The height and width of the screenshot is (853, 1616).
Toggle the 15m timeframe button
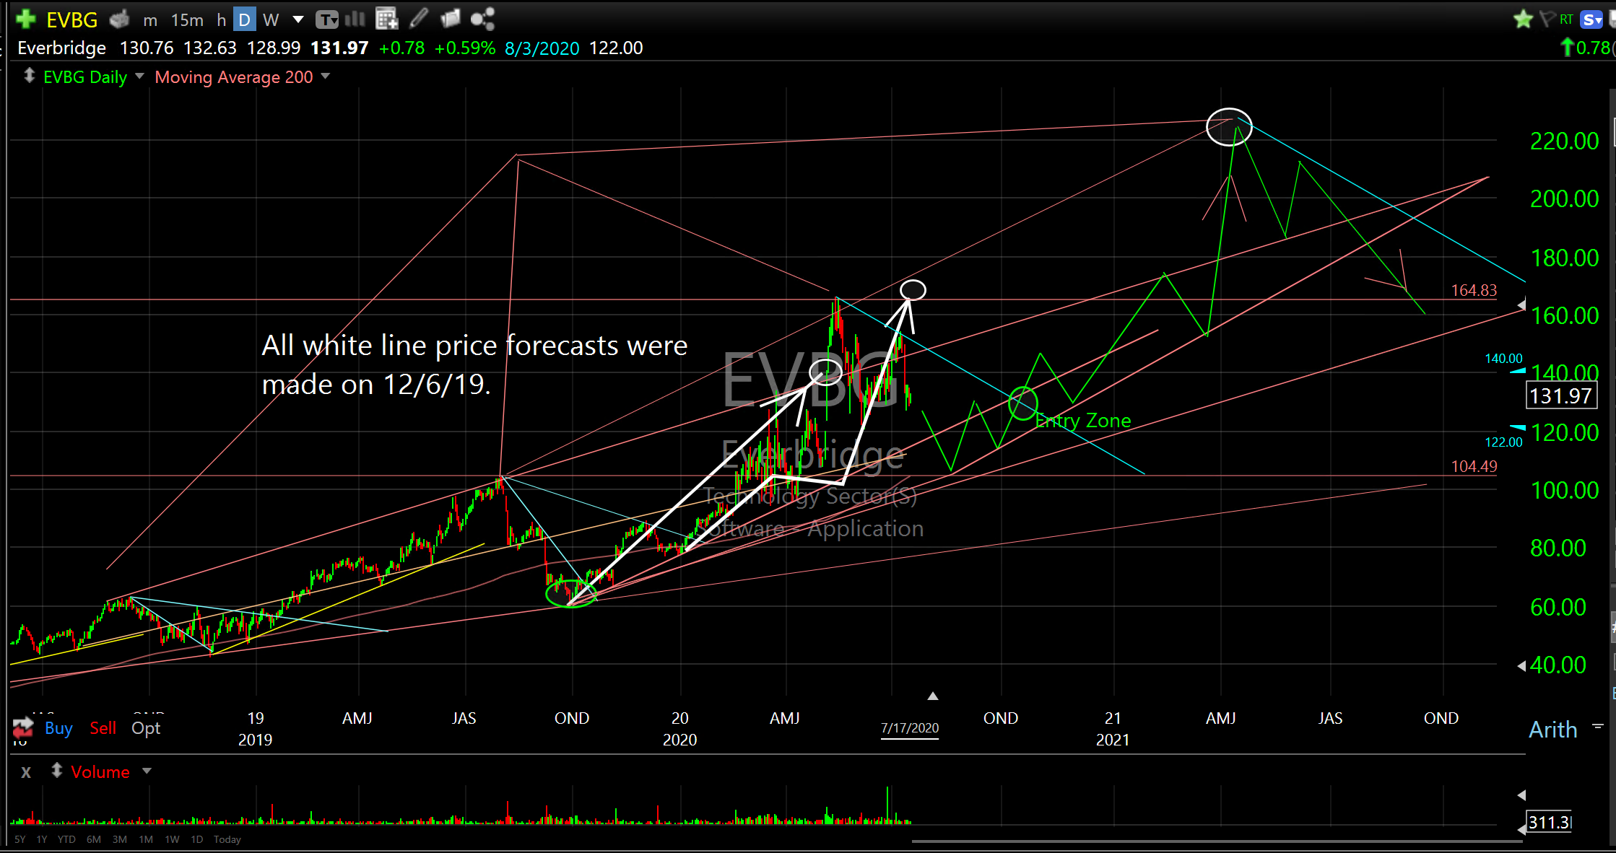click(187, 20)
